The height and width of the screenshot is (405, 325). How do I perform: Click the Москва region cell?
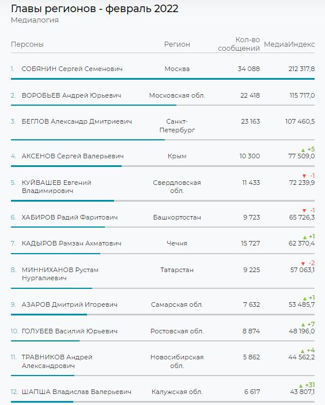tap(177, 69)
